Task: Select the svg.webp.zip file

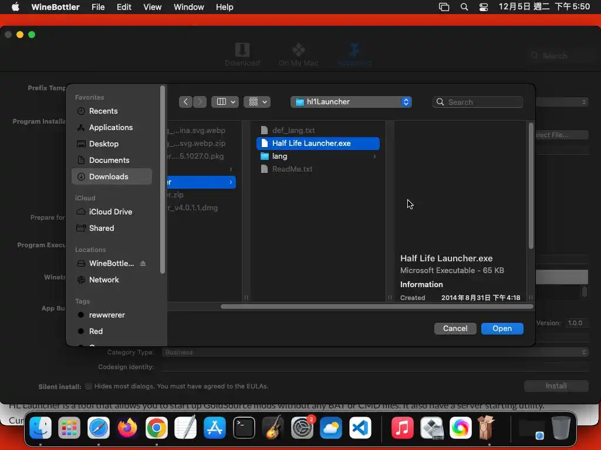Action: coord(201,144)
